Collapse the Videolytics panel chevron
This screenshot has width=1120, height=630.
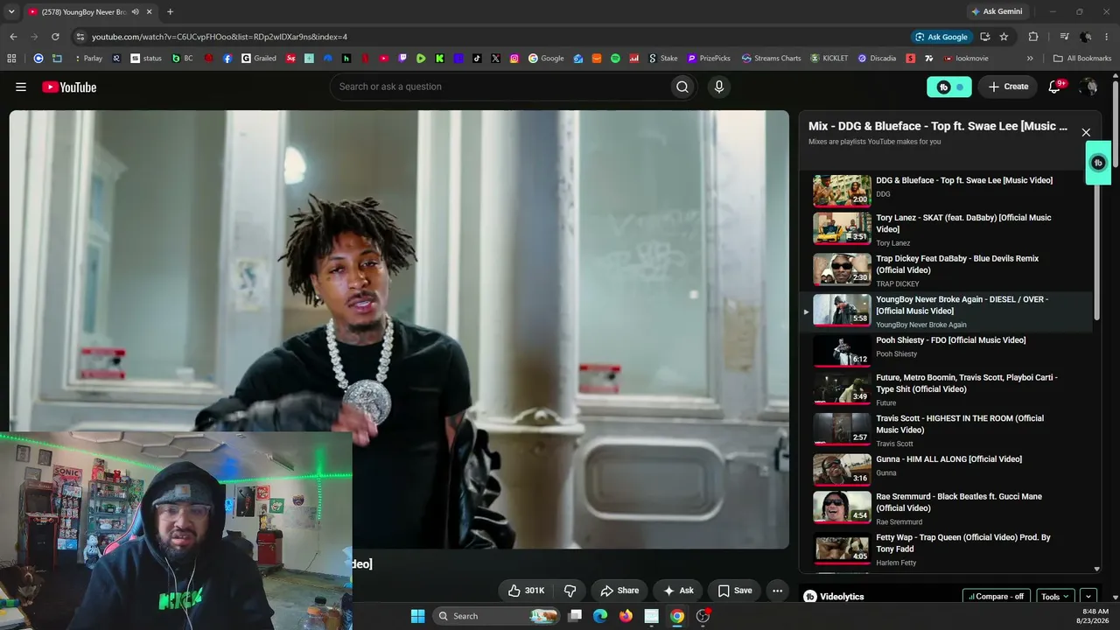pyautogui.click(x=1088, y=597)
